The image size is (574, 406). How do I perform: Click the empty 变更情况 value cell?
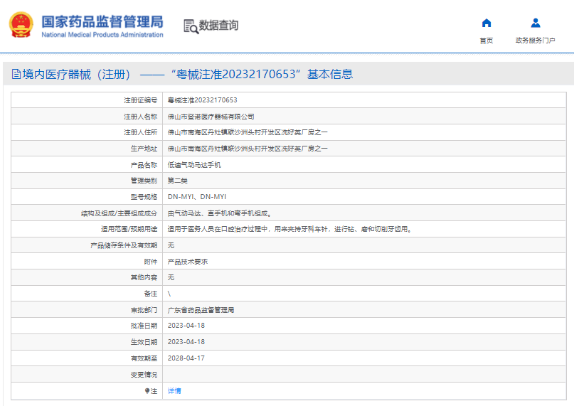click(x=364, y=375)
